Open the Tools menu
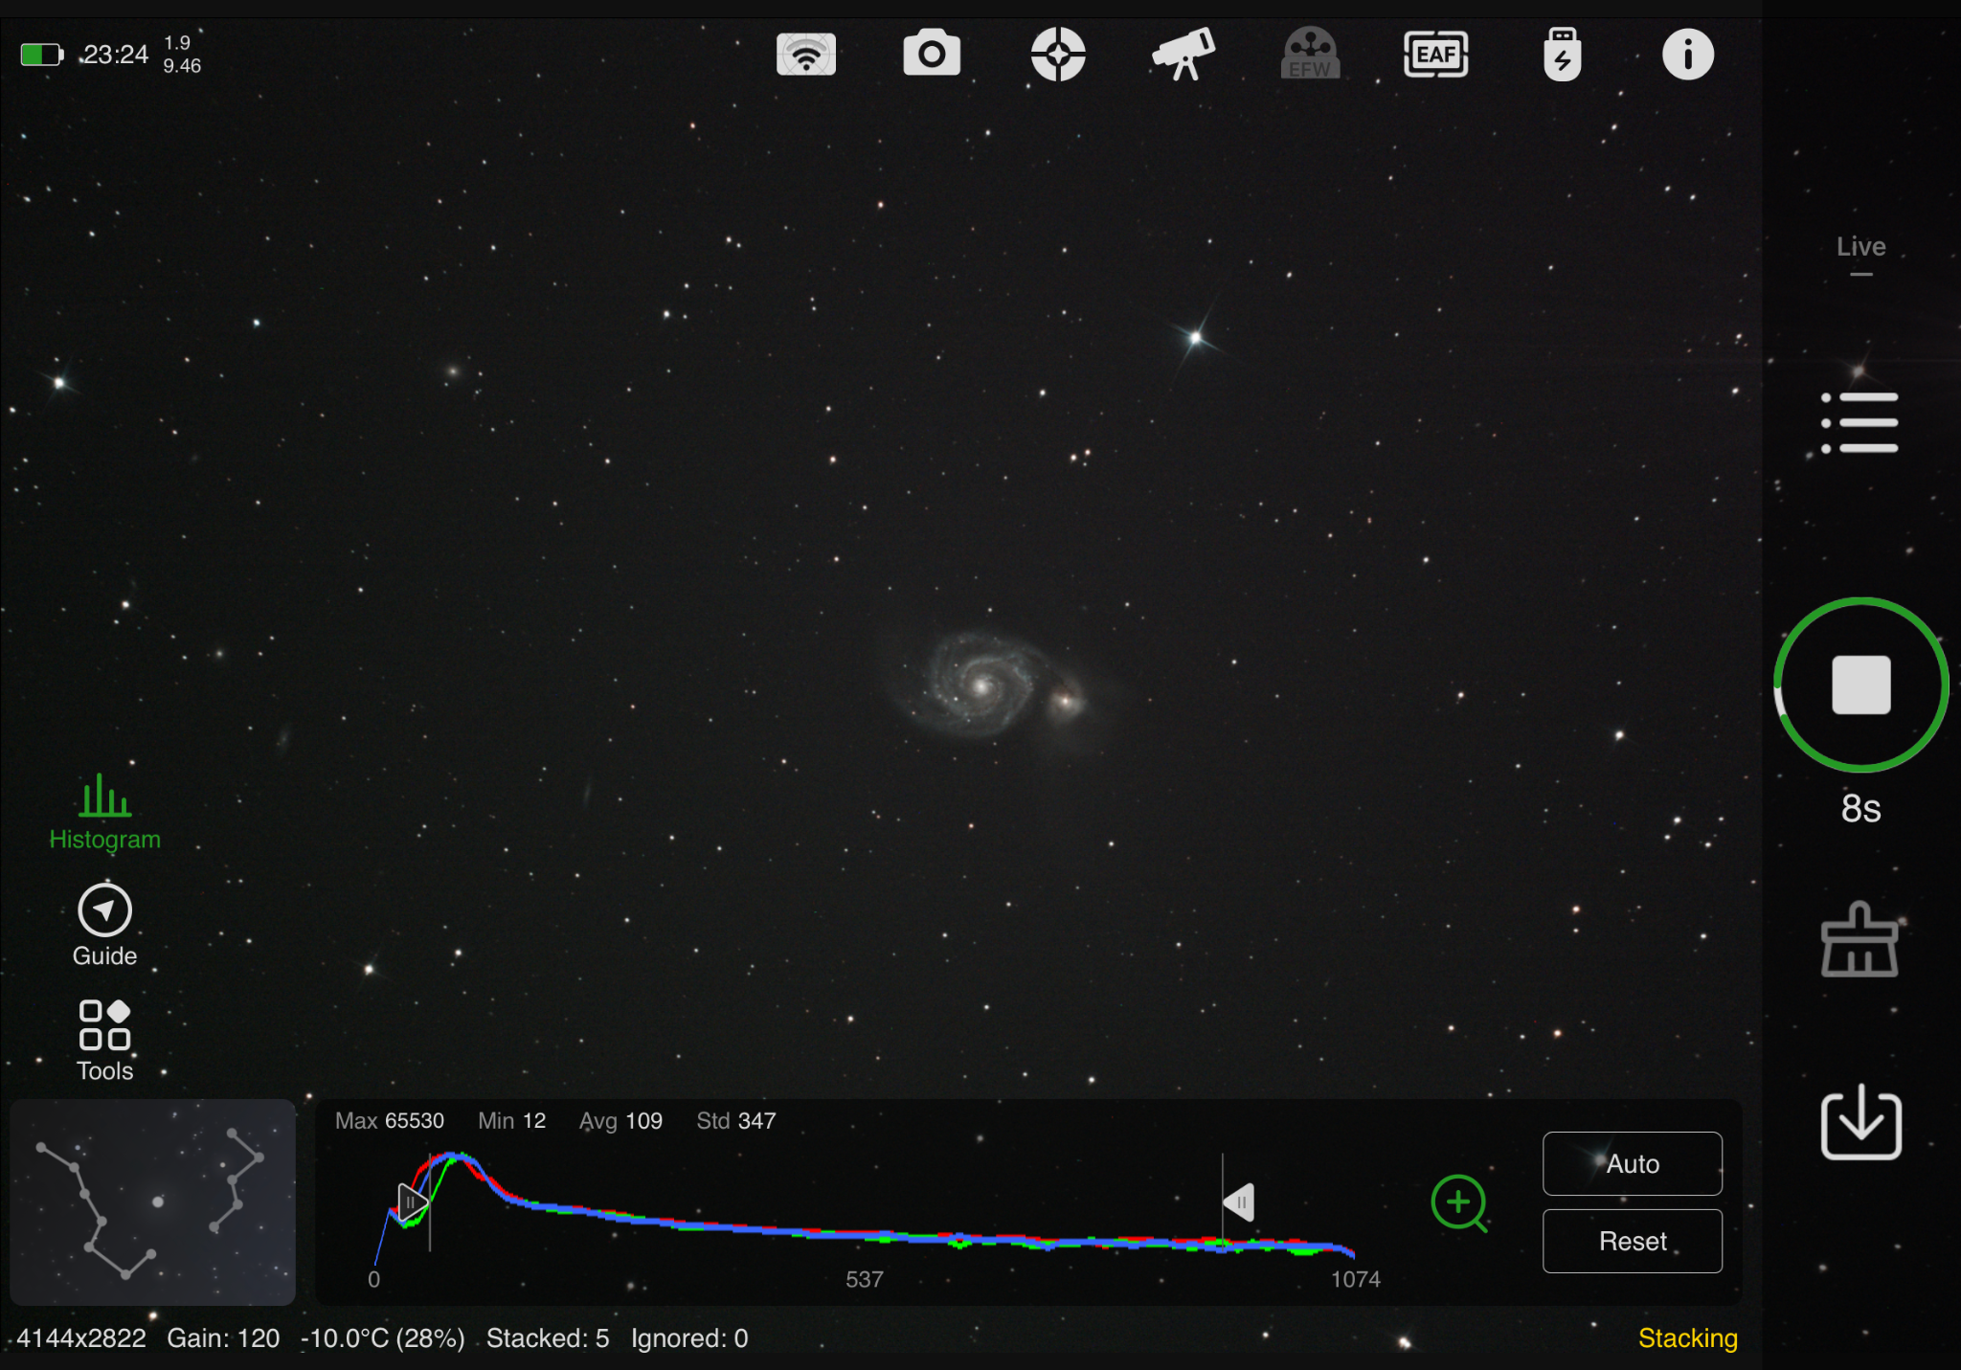The image size is (1961, 1370). 104,1041
